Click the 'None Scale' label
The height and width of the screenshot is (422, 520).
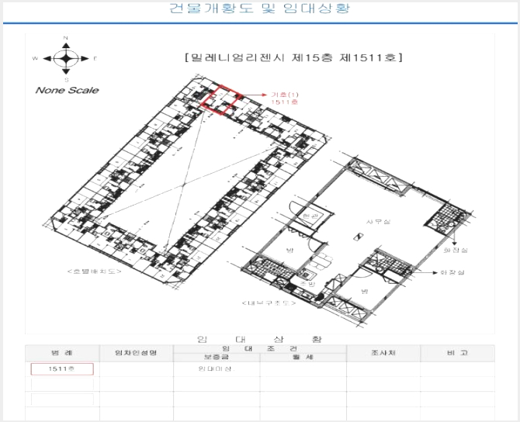pos(67,90)
